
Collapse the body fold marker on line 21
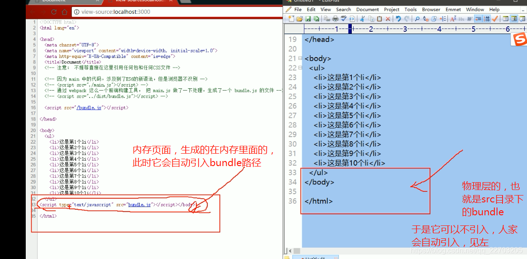point(300,58)
